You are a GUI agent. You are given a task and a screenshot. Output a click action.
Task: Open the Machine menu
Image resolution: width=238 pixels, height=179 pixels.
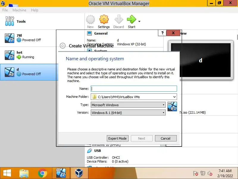click(x=19, y=10)
